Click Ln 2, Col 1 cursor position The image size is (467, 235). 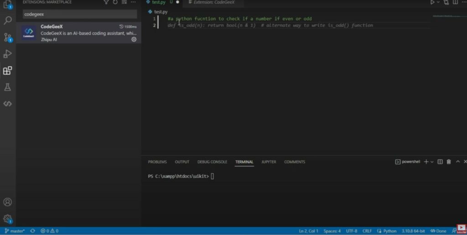(x=309, y=231)
